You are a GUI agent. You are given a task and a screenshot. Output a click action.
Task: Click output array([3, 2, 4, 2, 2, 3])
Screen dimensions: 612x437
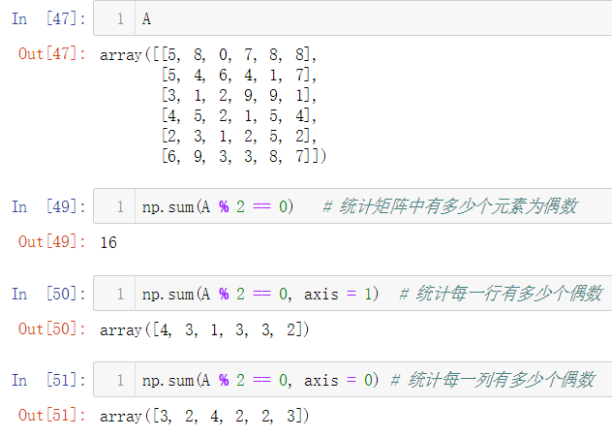pos(204,417)
